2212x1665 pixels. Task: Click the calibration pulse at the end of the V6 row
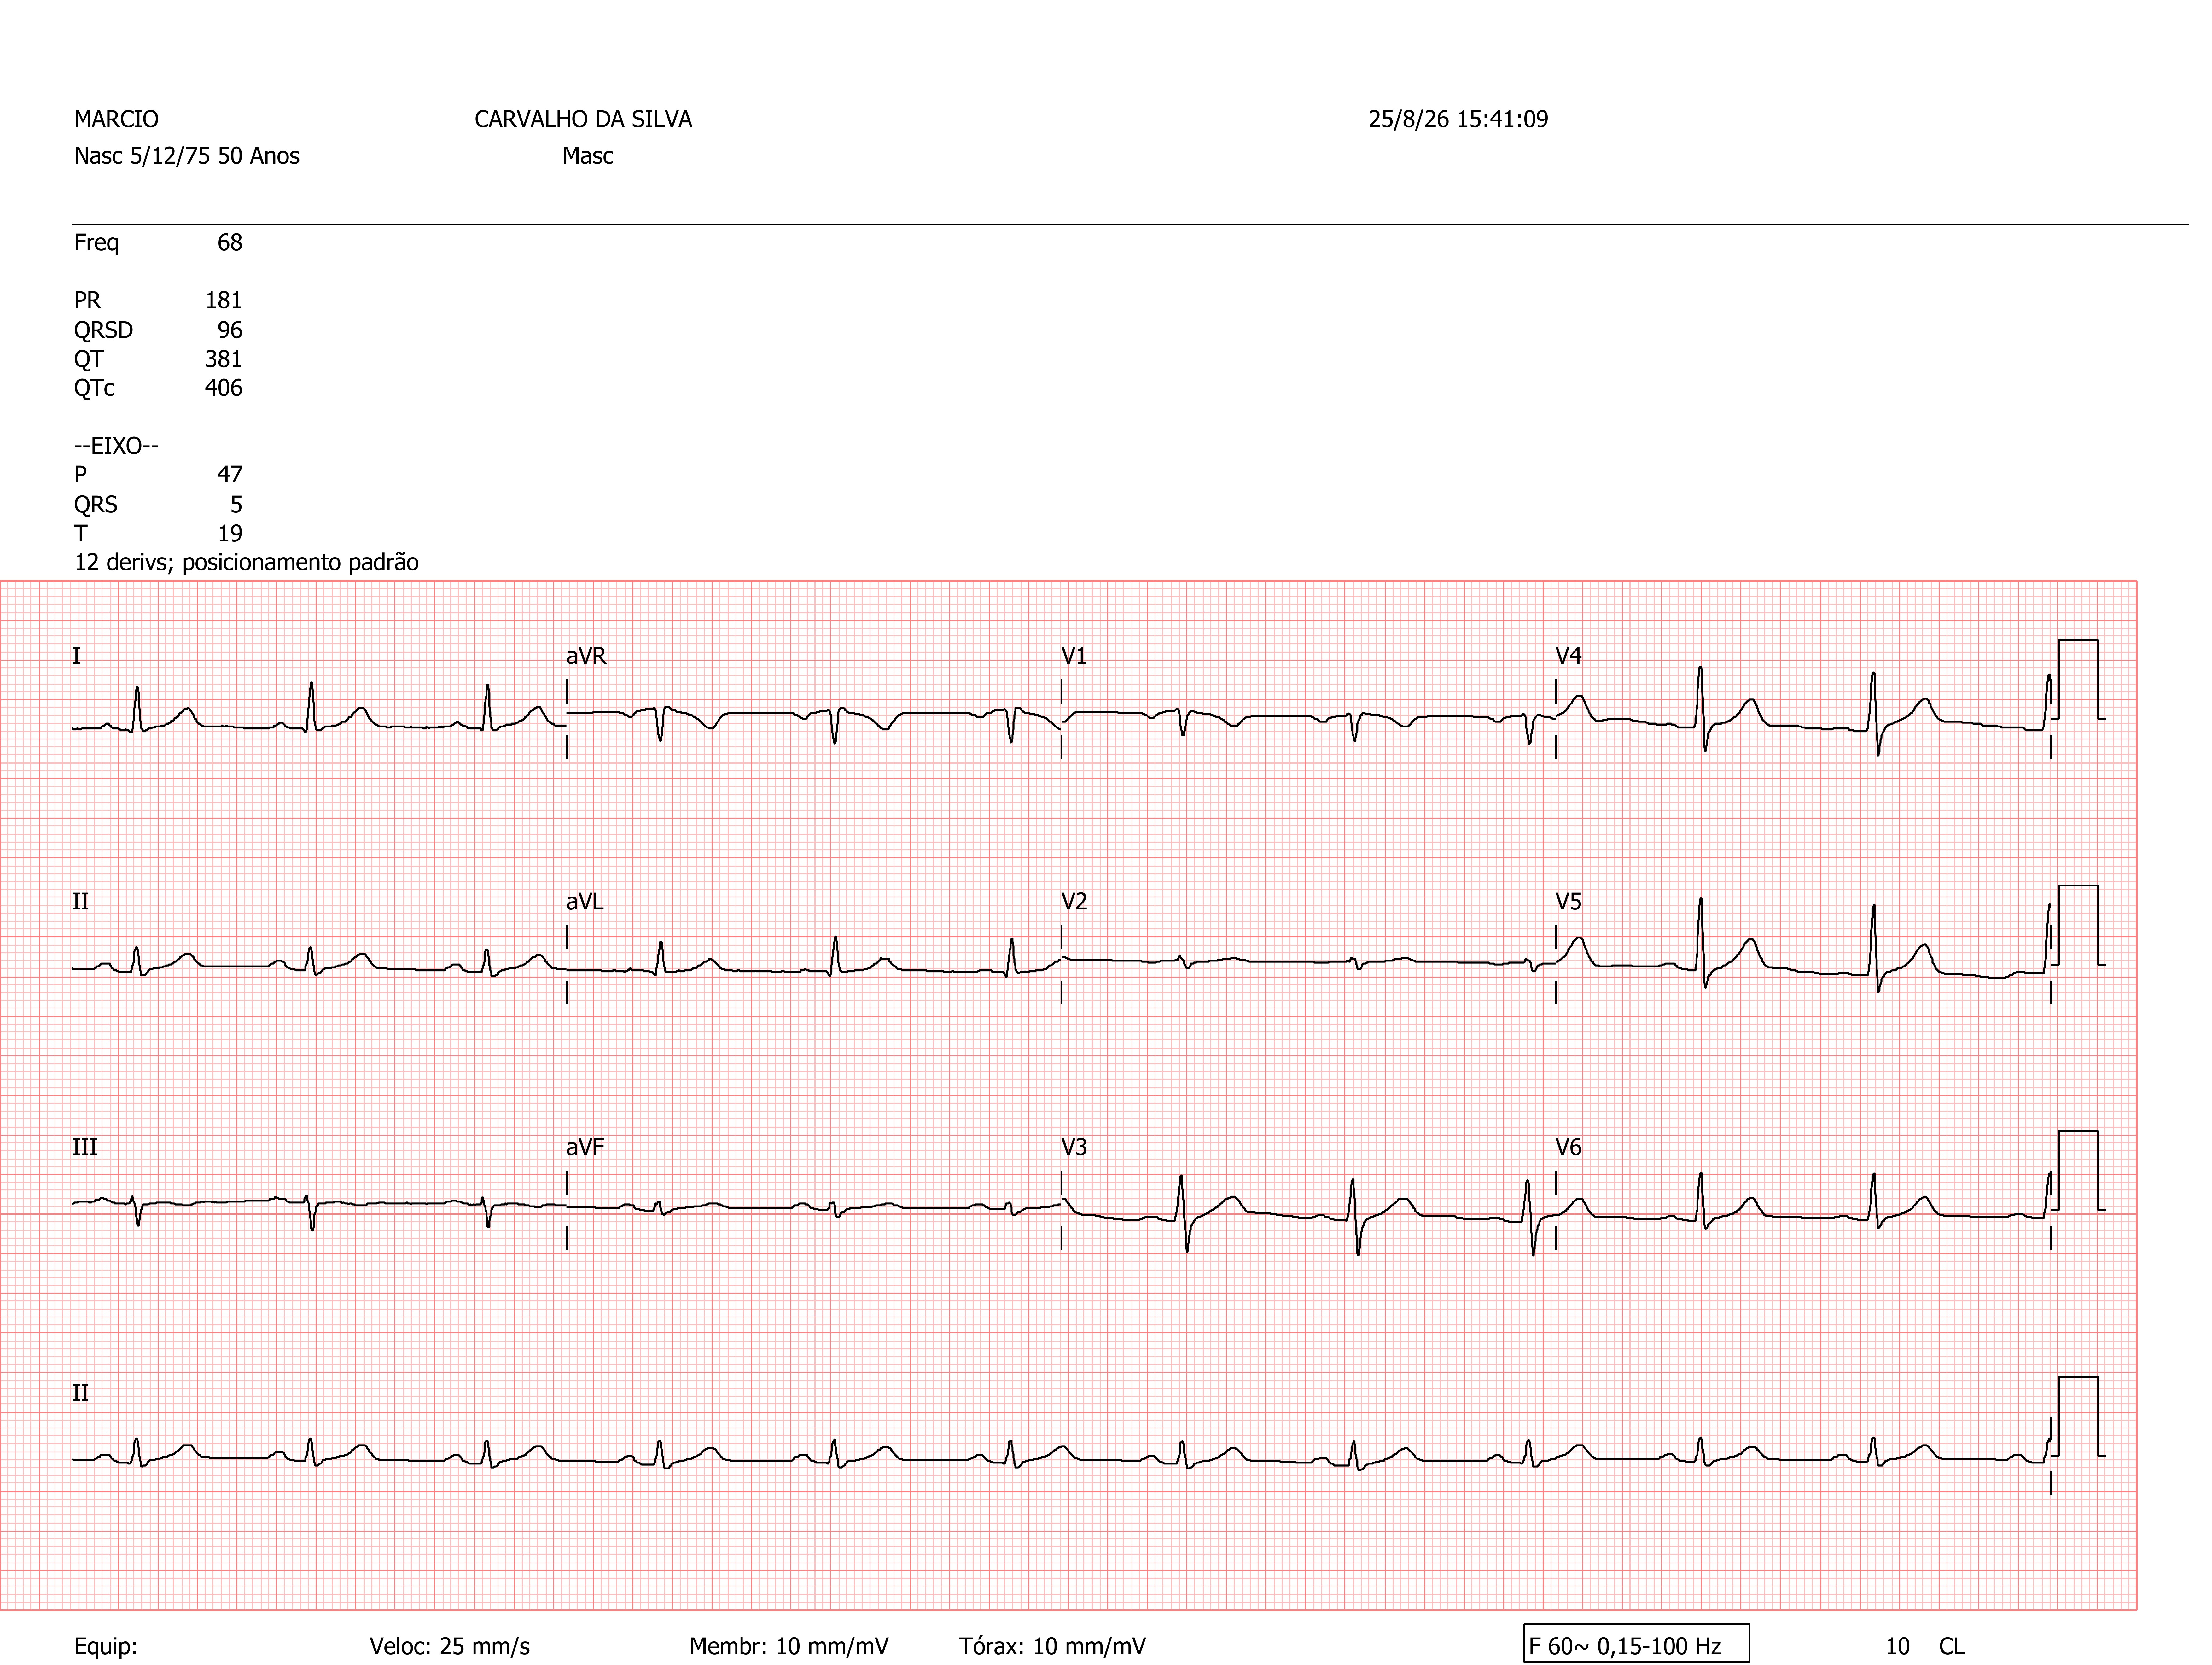[2078, 1171]
